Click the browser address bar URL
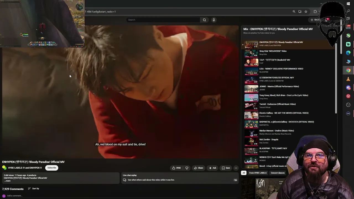The width and height of the screenshot is (354, 199). (x=100, y=12)
